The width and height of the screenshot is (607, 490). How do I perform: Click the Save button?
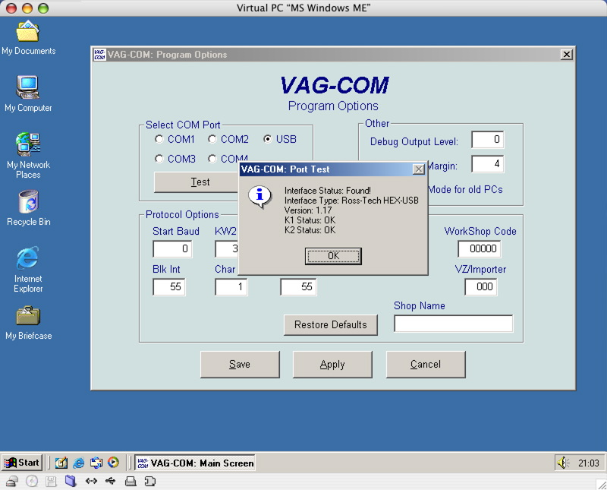(x=240, y=365)
